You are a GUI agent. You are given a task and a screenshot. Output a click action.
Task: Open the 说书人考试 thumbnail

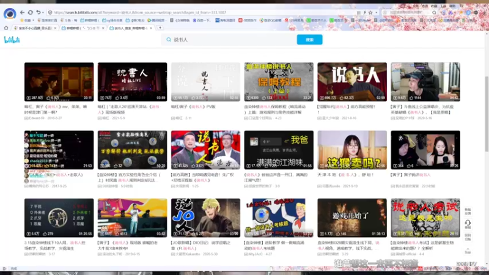pos(425,218)
